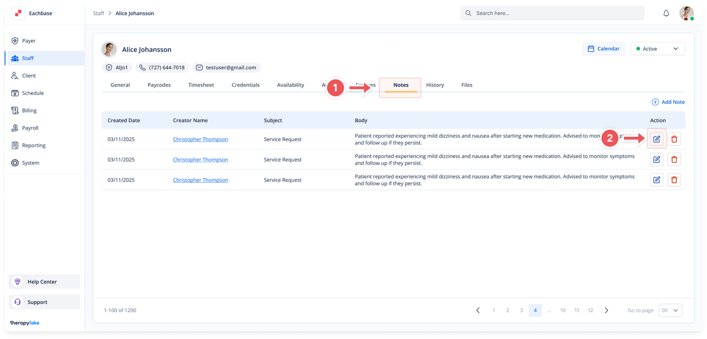Screen dimensions: 707x339
Task: Edit the first note in the table
Action: coord(656,139)
